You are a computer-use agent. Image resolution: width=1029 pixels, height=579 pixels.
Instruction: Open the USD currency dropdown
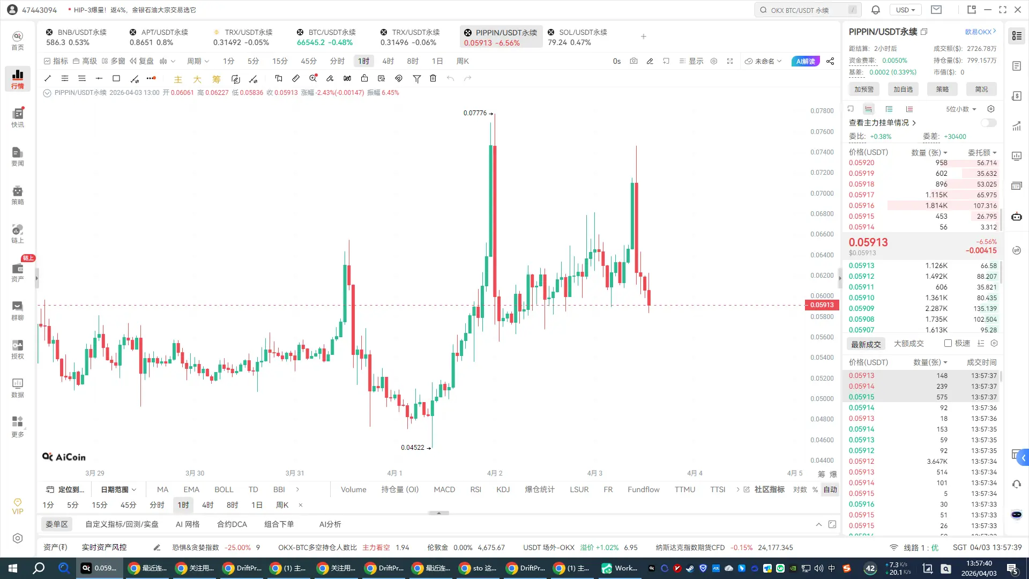[905, 10]
